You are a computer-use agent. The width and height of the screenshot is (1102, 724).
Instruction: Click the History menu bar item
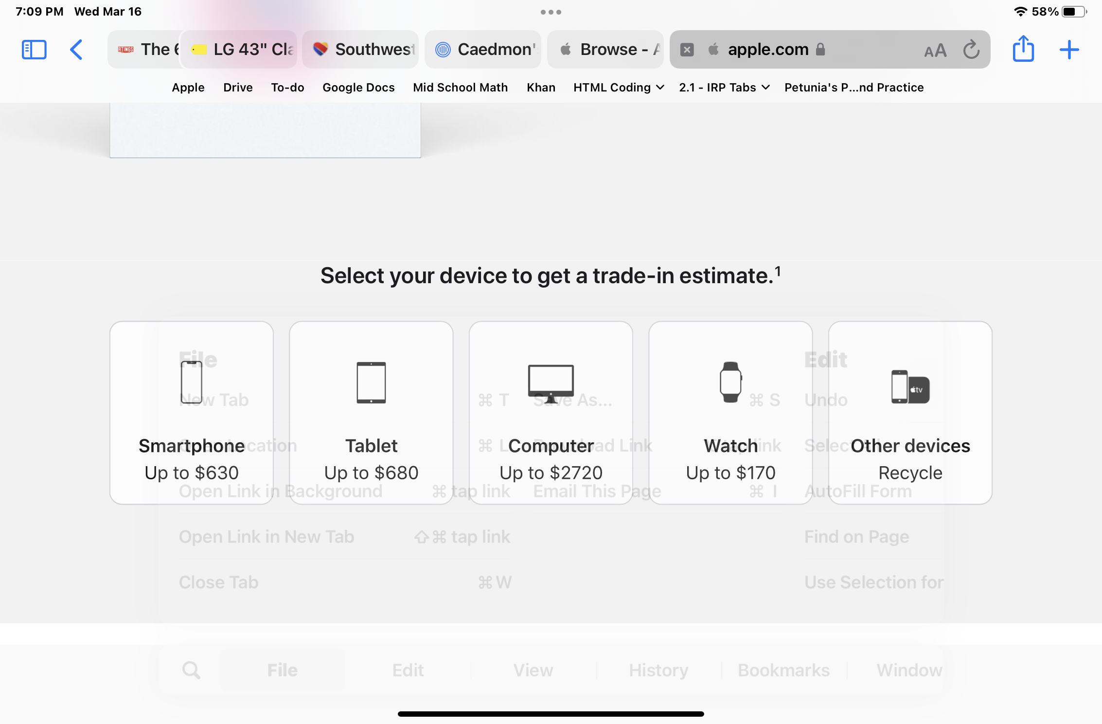pos(658,669)
